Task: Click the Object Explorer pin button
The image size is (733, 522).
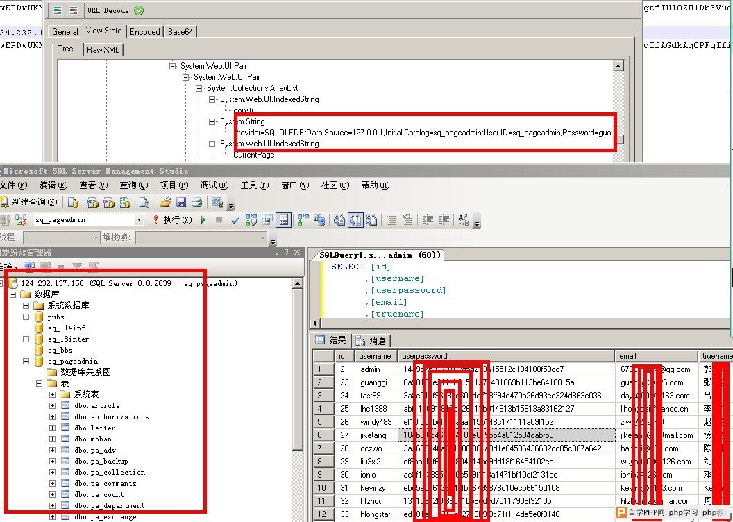Action: pyautogui.click(x=286, y=253)
